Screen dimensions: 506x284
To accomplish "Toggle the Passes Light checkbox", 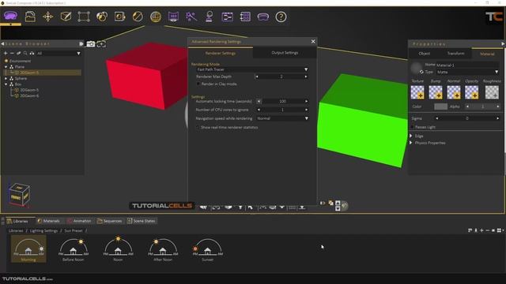I will click(412, 127).
